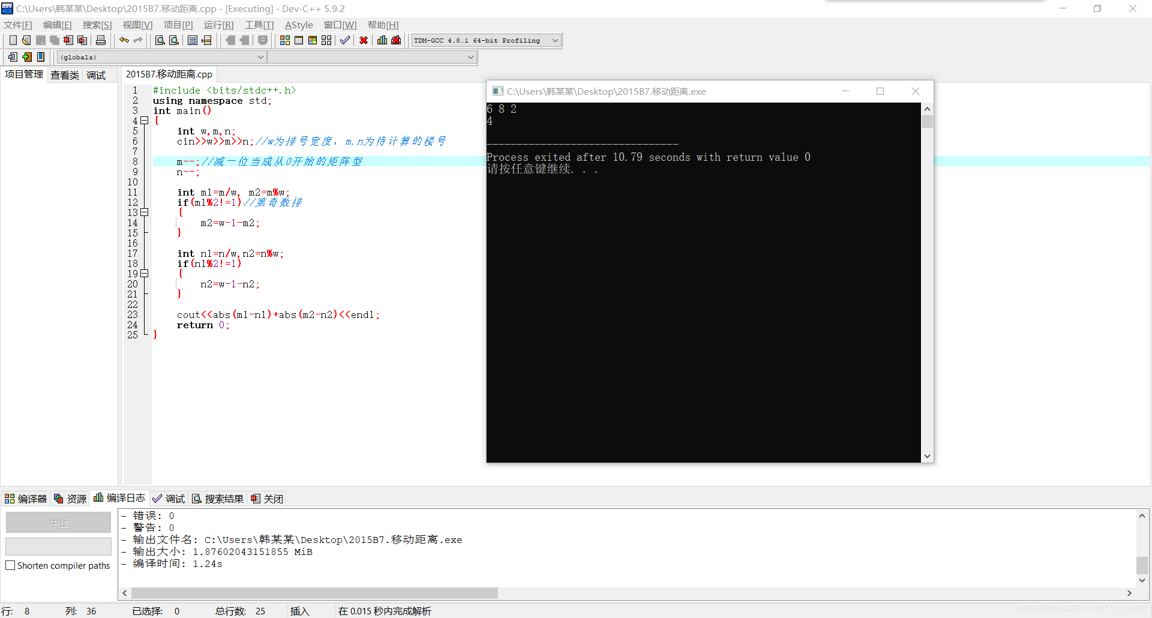The image size is (1152, 618).
Task: Collapse the if block fold at line 19
Action: pos(145,274)
